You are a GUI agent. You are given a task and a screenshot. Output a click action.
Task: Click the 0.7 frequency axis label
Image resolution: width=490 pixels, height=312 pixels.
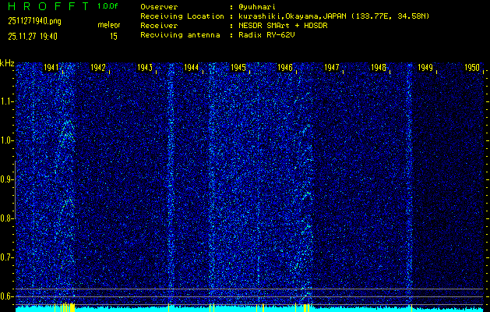[5, 257]
